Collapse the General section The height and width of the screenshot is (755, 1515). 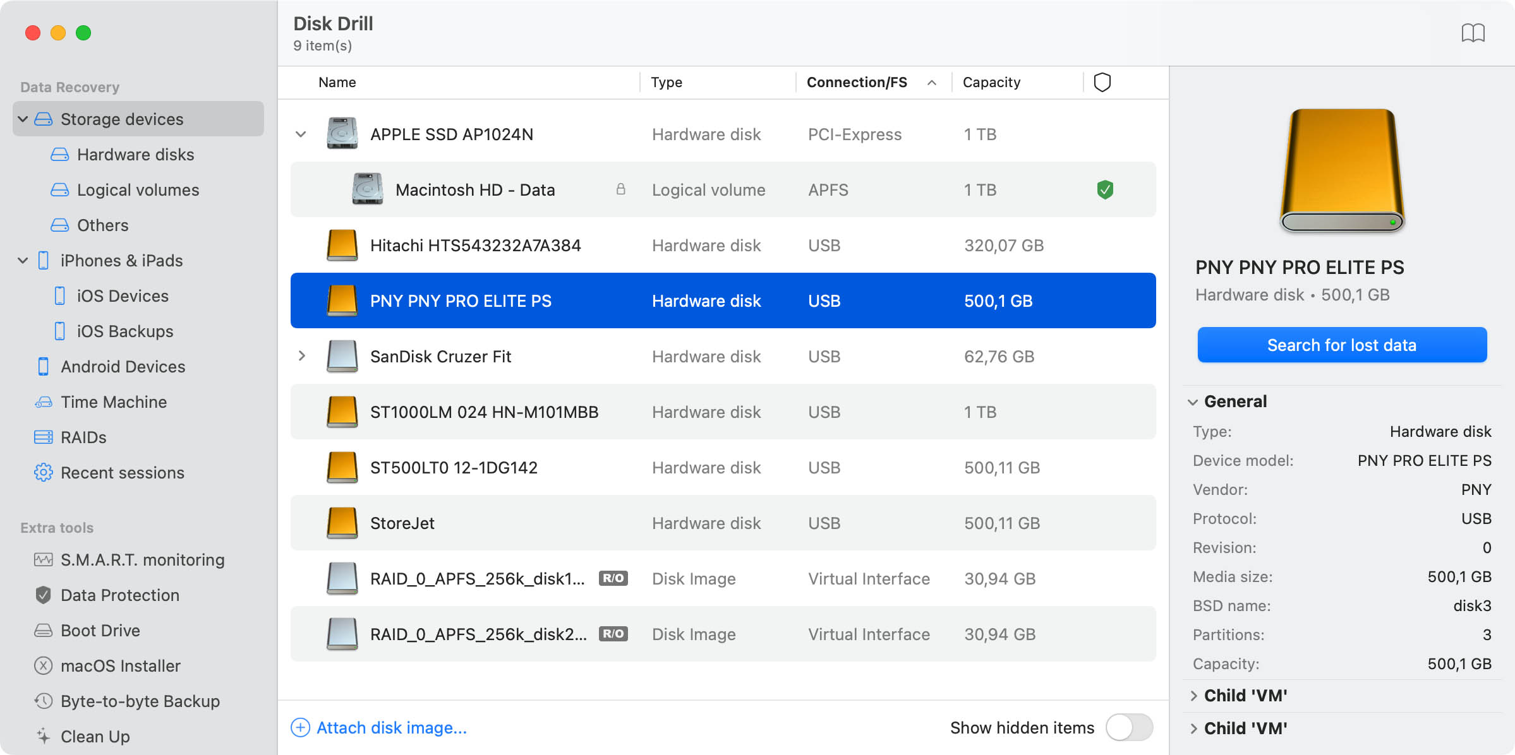tap(1193, 401)
